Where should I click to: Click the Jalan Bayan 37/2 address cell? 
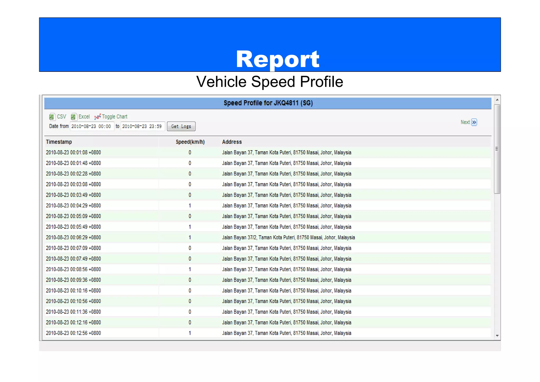[x=288, y=237]
